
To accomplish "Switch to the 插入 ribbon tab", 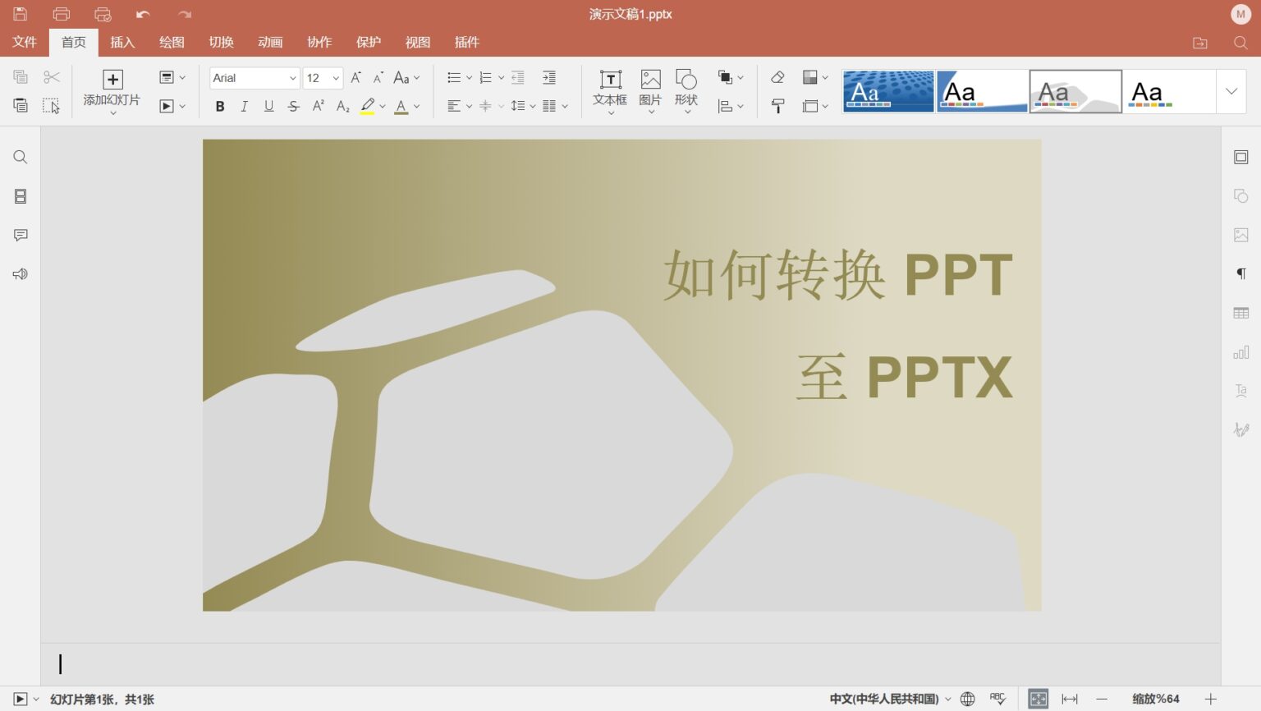I will (x=122, y=42).
